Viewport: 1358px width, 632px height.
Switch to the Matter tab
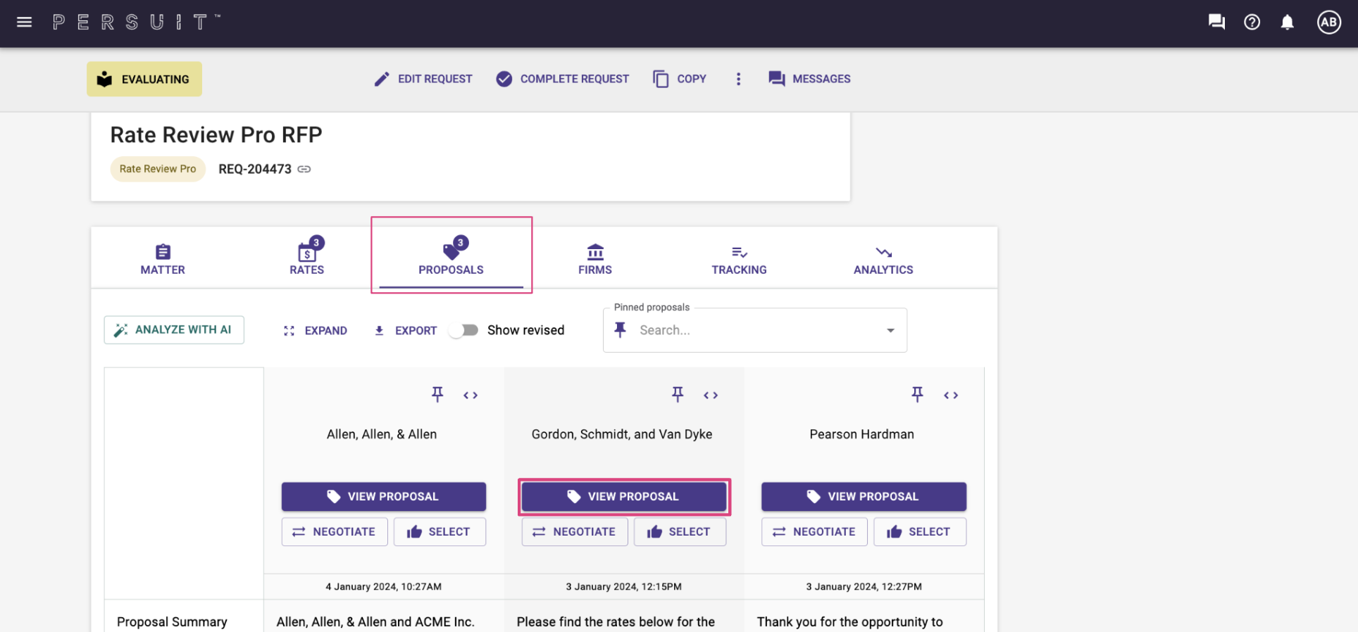tap(163, 259)
